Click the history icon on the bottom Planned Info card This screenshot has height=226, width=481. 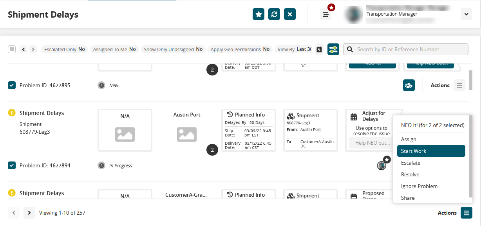(230, 195)
